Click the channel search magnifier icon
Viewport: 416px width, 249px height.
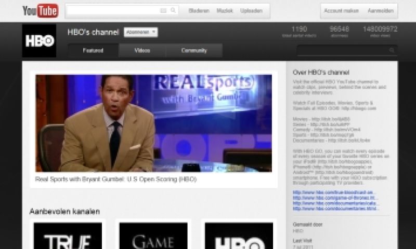pos(392,50)
